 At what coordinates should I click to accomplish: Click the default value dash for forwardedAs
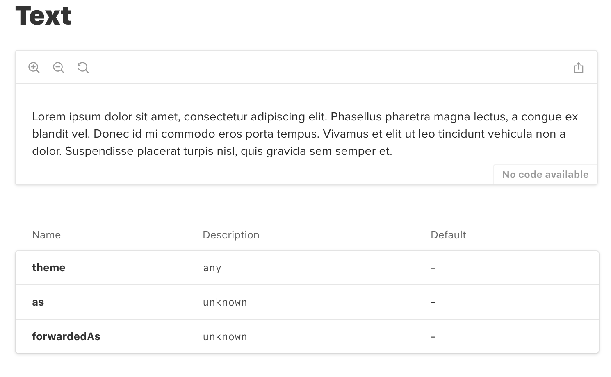[x=433, y=337]
